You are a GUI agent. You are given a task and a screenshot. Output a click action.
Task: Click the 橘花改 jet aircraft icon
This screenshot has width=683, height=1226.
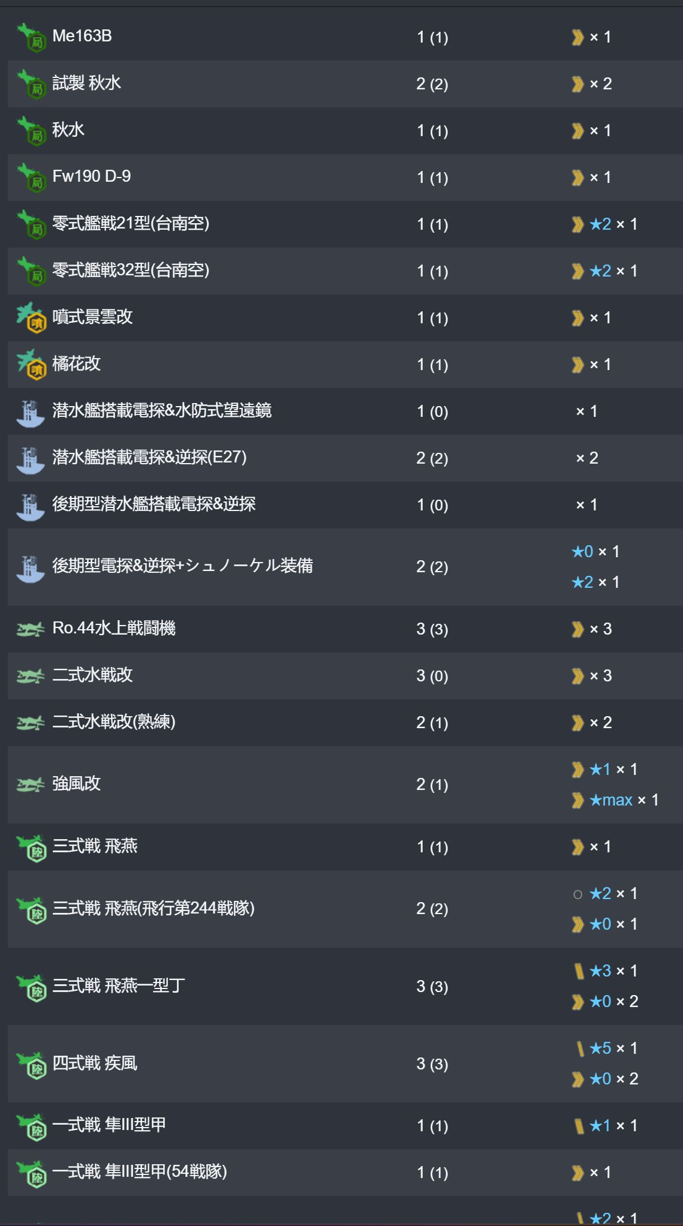point(31,365)
